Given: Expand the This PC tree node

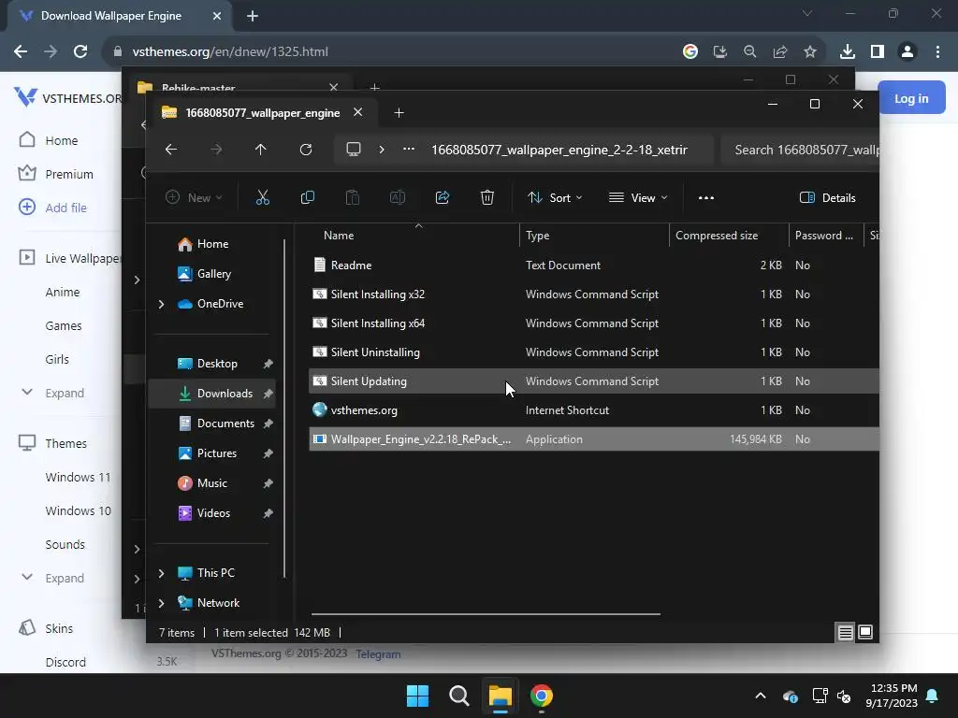Looking at the screenshot, I should 161,573.
